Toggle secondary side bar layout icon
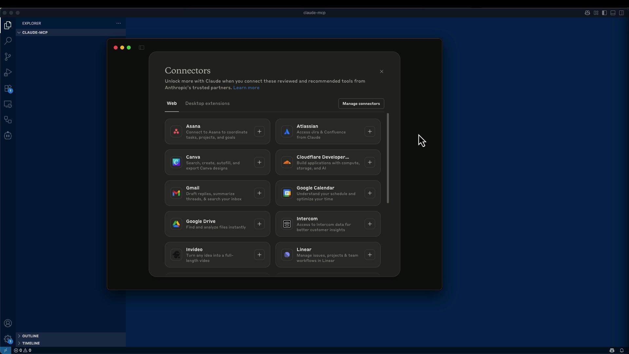 [621, 13]
